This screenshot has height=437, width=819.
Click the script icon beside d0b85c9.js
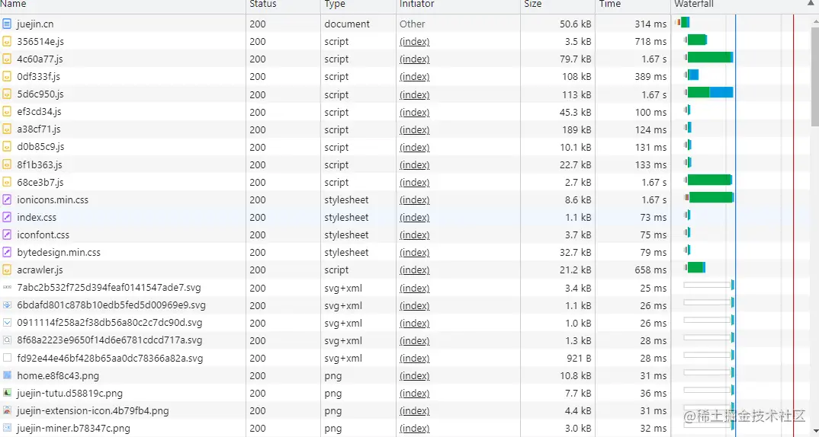click(7, 147)
